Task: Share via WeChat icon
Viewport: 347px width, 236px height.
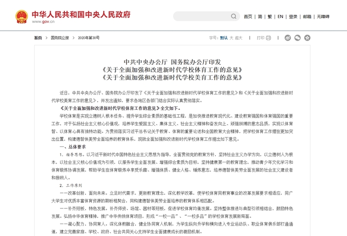Action: tap(297, 38)
